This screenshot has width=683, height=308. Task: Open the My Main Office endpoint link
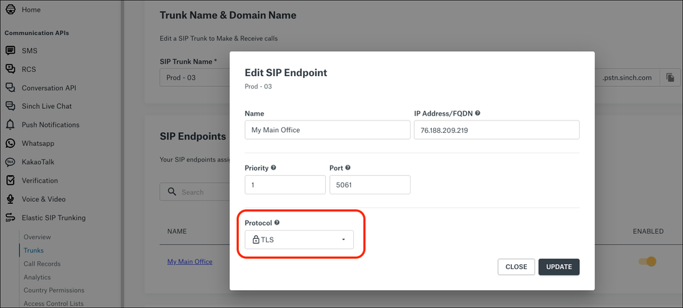pos(190,261)
